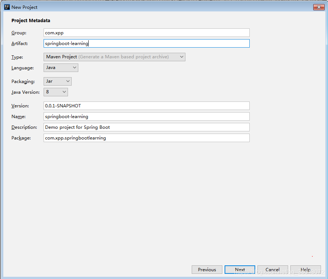Cancel the New Project wizard
The image size is (328, 279).
click(273, 270)
